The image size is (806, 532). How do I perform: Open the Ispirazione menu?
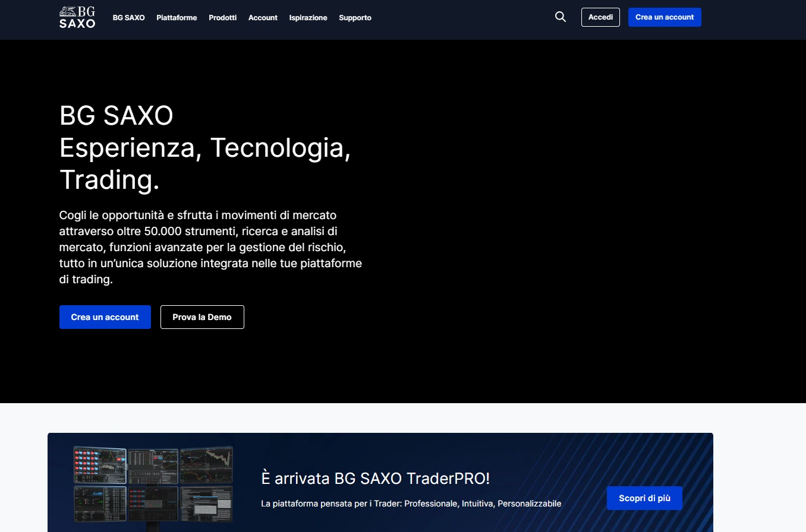(x=308, y=18)
